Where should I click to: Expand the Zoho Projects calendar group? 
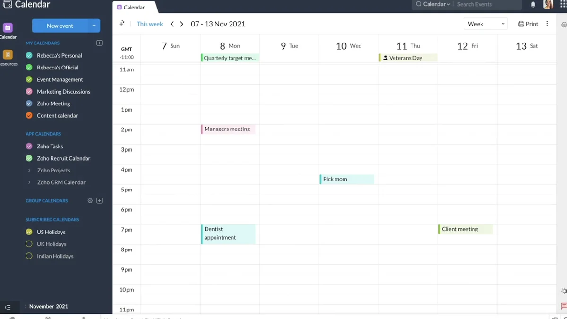pos(29,171)
